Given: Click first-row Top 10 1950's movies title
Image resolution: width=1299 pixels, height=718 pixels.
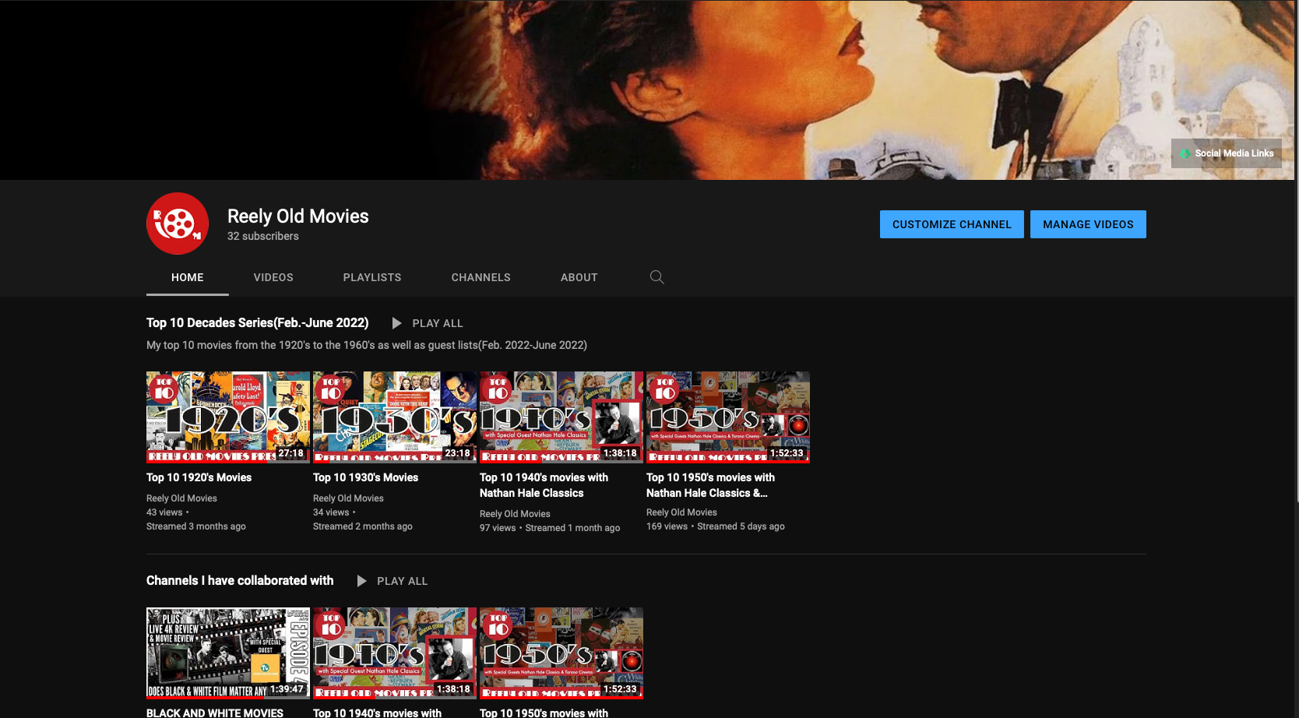Looking at the screenshot, I should (711, 485).
